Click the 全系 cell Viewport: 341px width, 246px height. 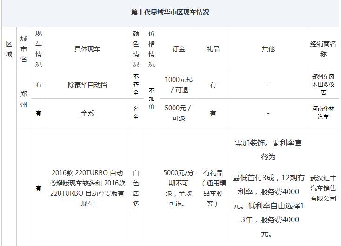coord(87,113)
